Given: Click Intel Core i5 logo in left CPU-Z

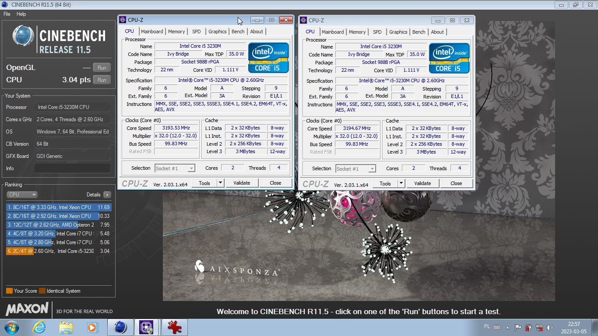Looking at the screenshot, I should pyautogui.click(x=268, y=57).
